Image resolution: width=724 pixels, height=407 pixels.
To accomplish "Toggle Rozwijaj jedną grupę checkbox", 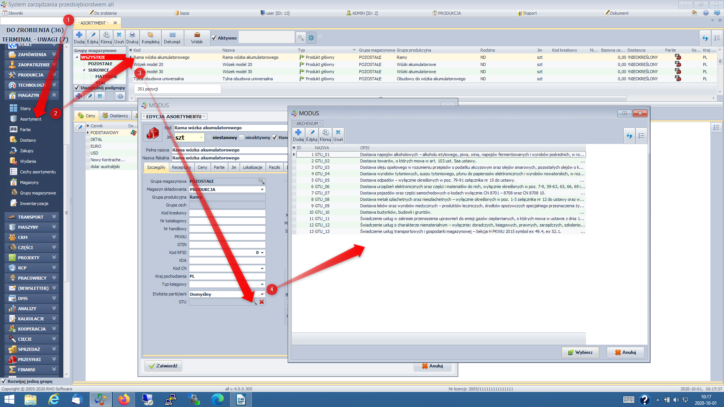I will 4,381.
